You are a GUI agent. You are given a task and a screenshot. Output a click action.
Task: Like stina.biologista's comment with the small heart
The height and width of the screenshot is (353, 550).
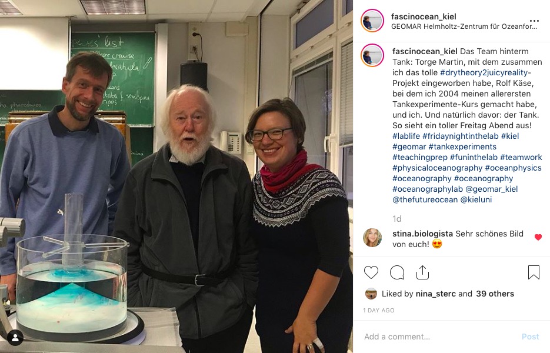click(538, 238)
